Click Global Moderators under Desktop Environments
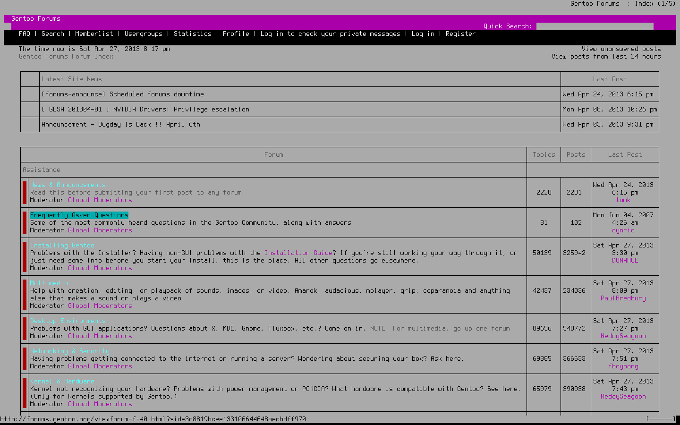Viewport: 680px width, 425px height. [100, 336]
